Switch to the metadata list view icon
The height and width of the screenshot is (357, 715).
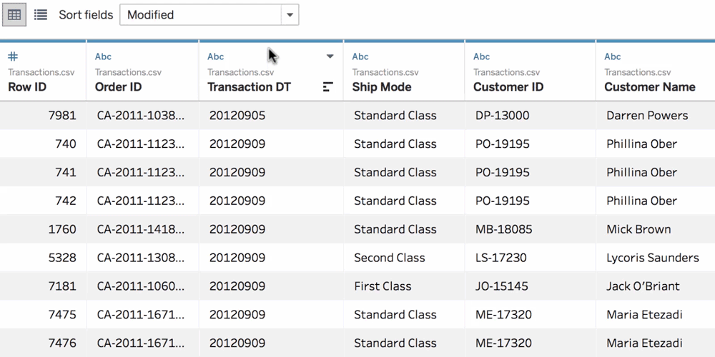tap(41, 14)
